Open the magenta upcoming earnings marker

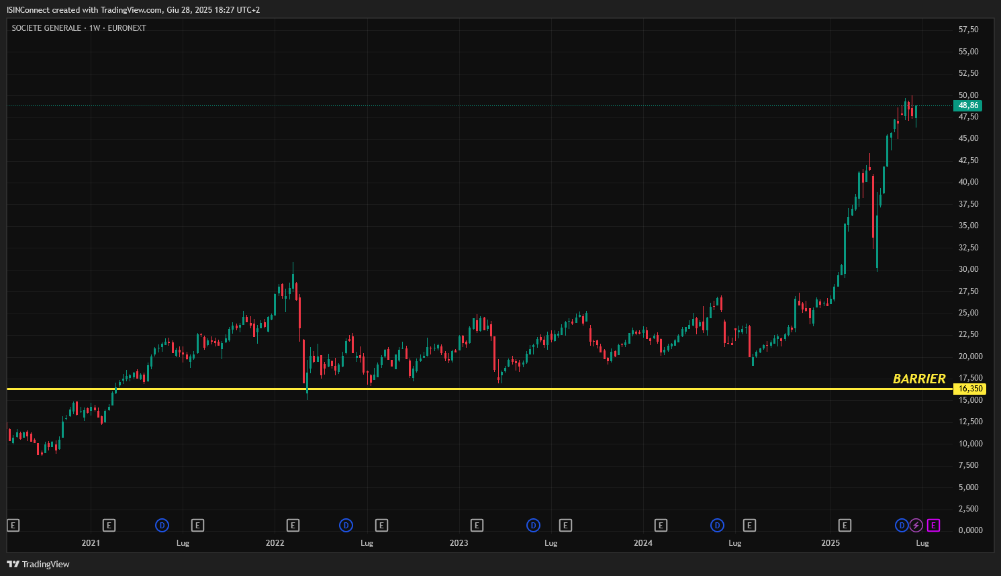[x=933, y=526]
